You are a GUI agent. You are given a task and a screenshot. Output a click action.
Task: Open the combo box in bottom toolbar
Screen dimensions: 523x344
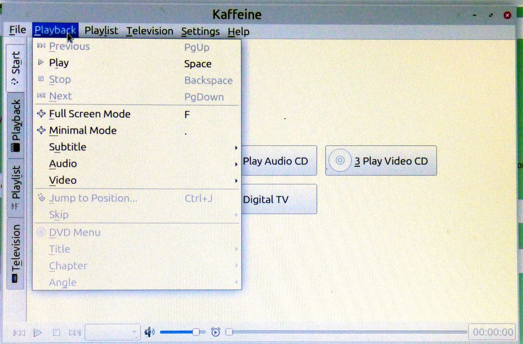(112, 332)
